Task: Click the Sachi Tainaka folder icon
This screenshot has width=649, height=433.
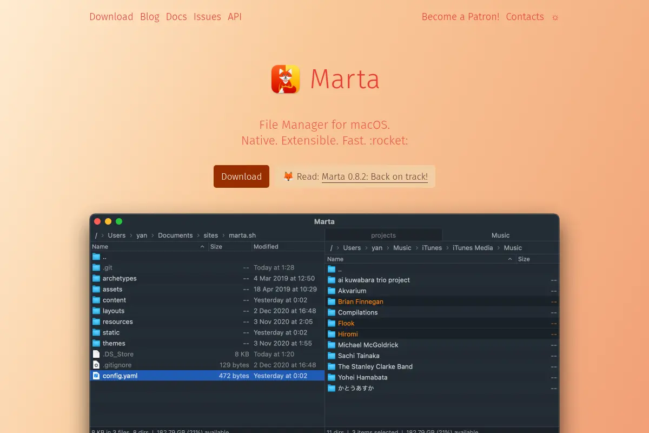Action: pos(332,356)
